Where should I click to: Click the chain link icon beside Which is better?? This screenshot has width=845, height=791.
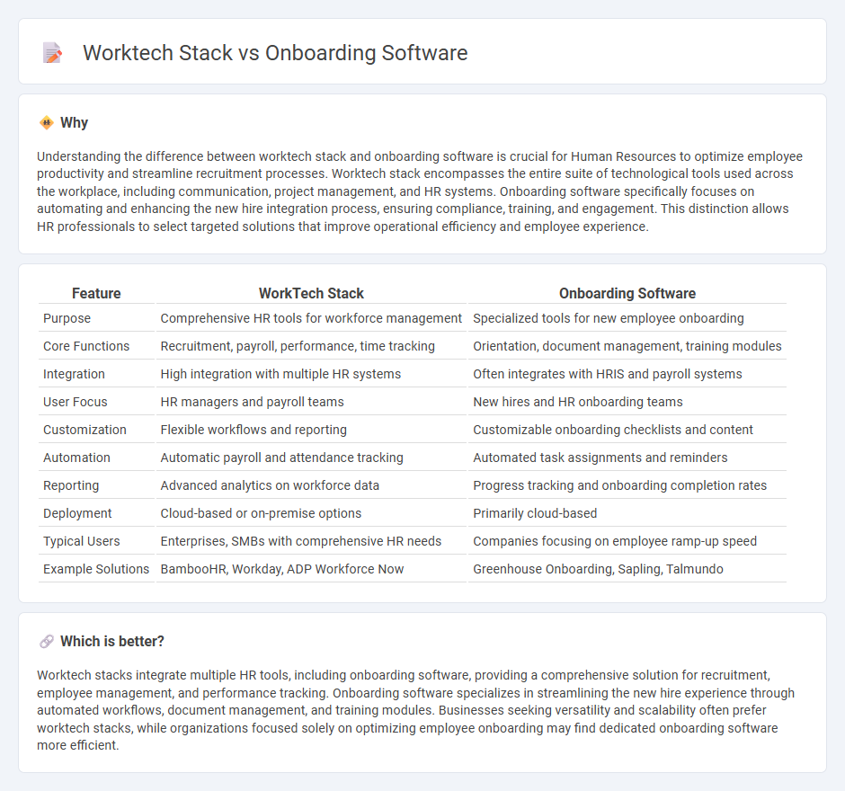tap(47, 641)
